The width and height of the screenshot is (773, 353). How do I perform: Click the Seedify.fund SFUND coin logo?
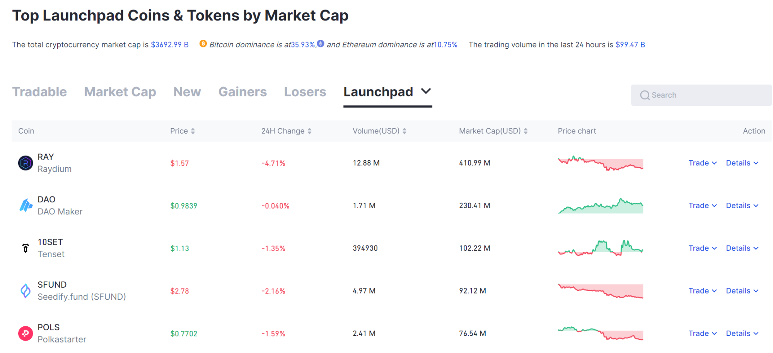25,290
